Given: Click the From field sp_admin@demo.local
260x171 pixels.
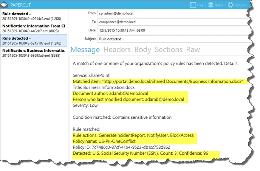Looking at the screenshot, I should click(173, 14).
